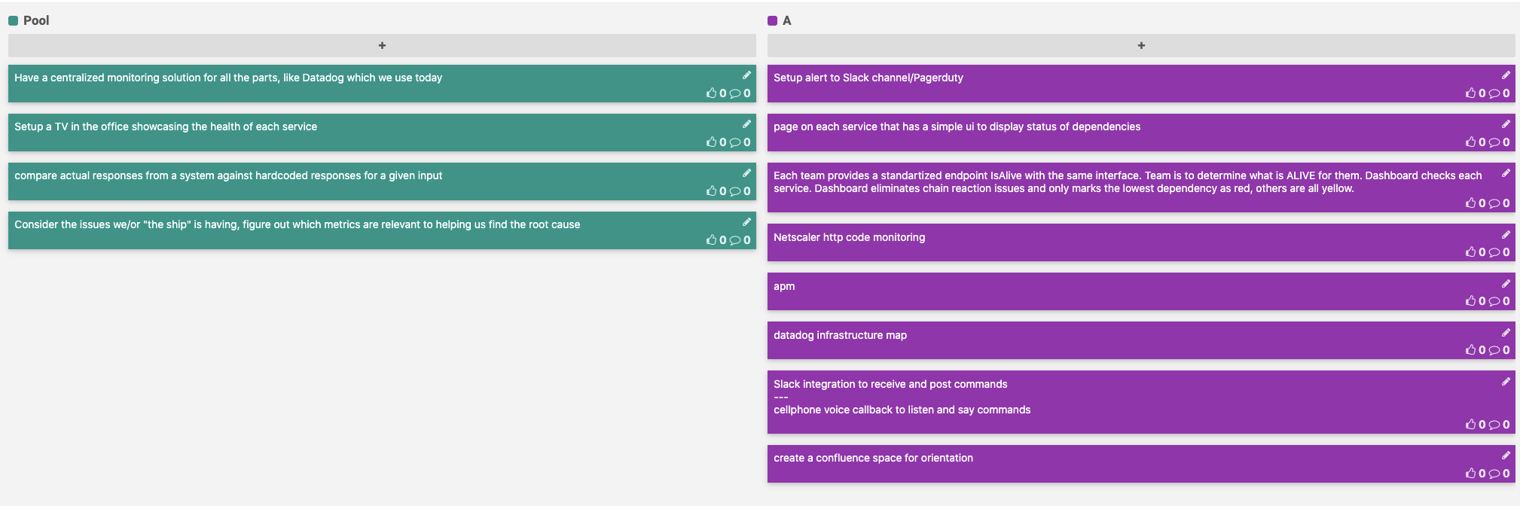Like the "Netscaler http code monitoring" card

coord(1471,252)
